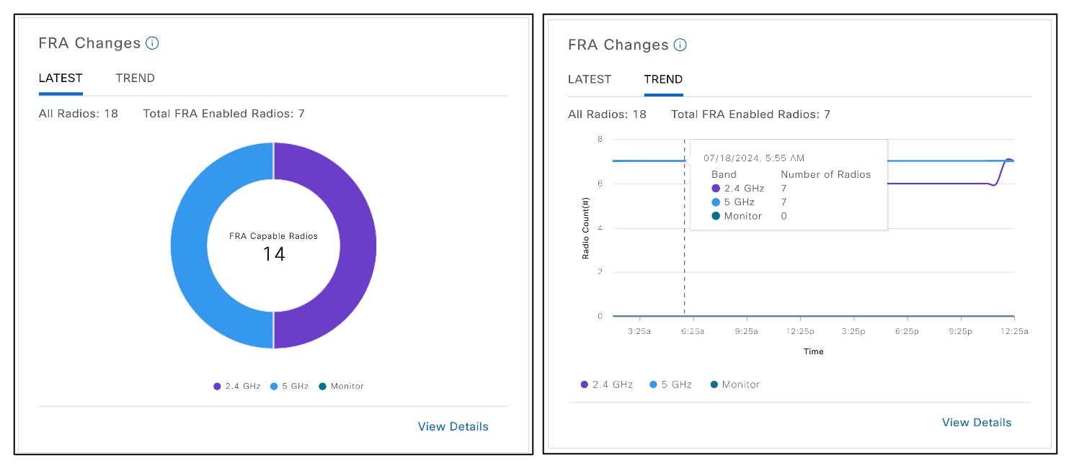
Task: Click the 2.4 GHz legend dot under trend chart
Action: [583, 384]
